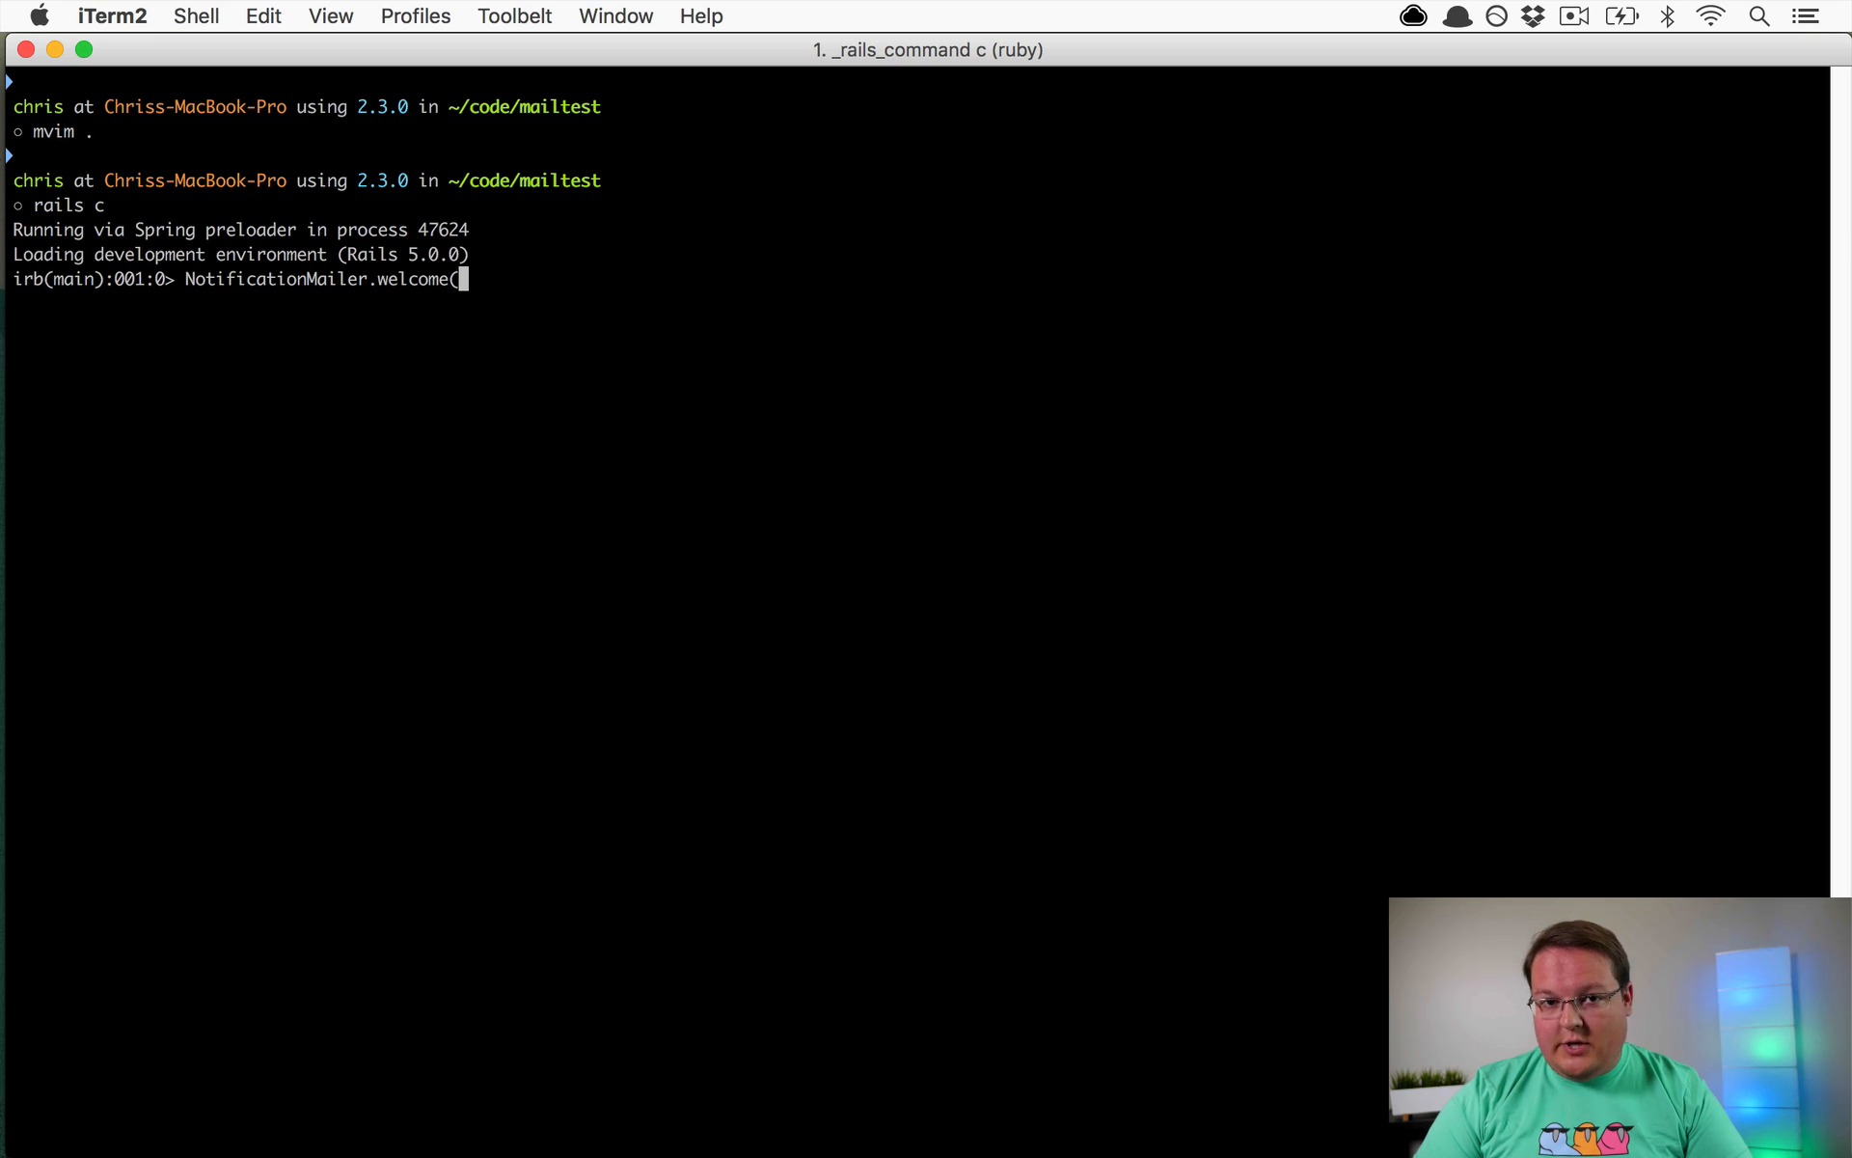Click the bell-shaped menu bar icon

pos(1457,15)
